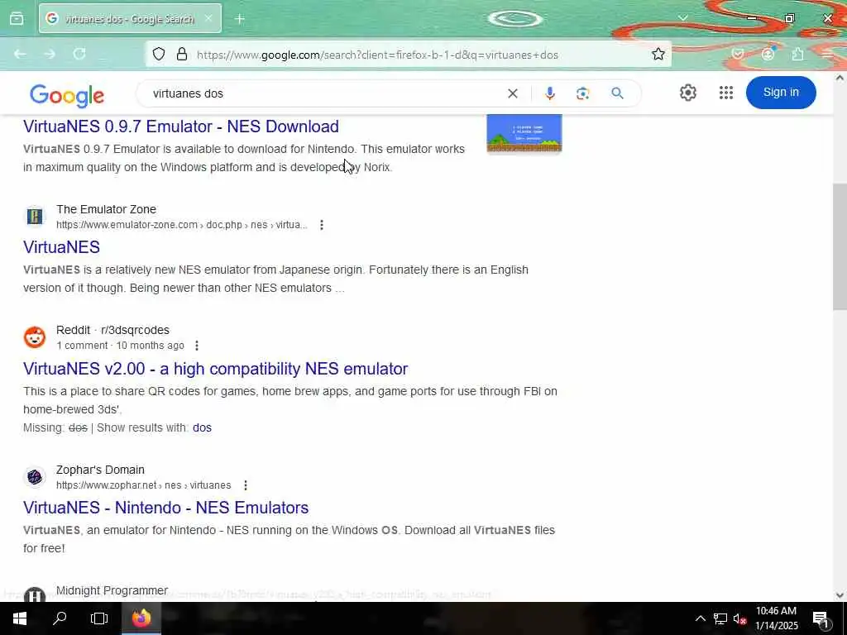847x635 pixels.
Task: Open the Windows Start menu
Action: (20, 618)
